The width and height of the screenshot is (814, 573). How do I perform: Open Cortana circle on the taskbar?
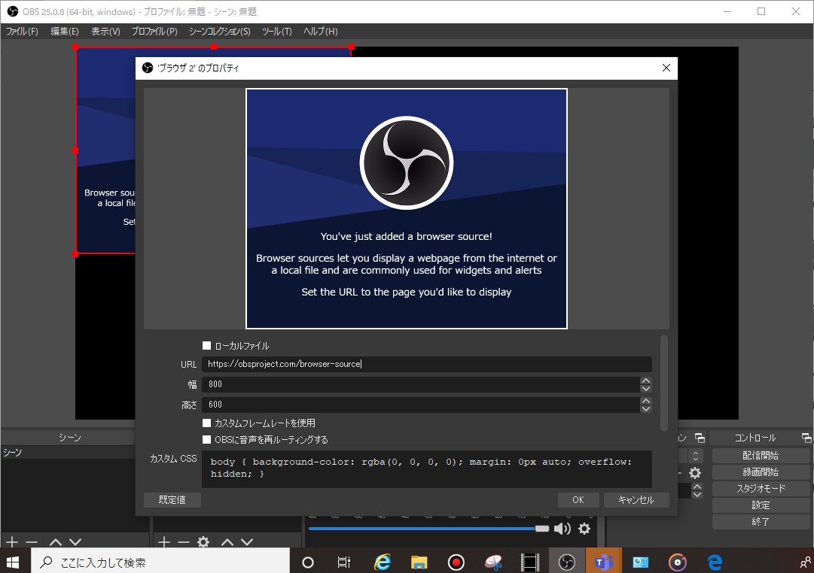(308, 562)
